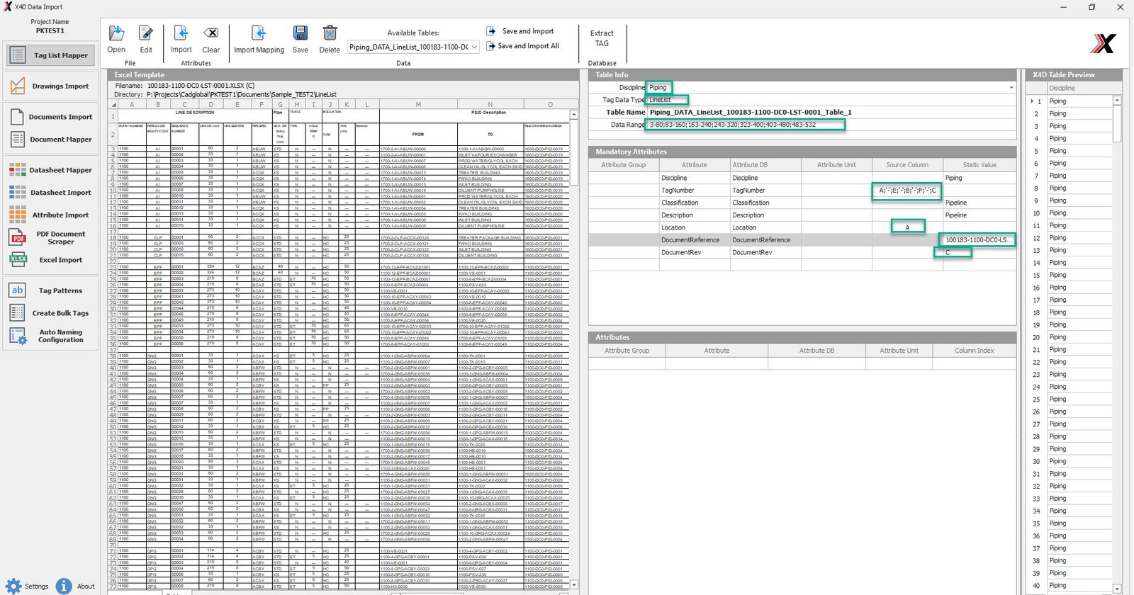Click the Import Mapping icon
Screen dimensions: 1134x595
(x=259, y=34)
